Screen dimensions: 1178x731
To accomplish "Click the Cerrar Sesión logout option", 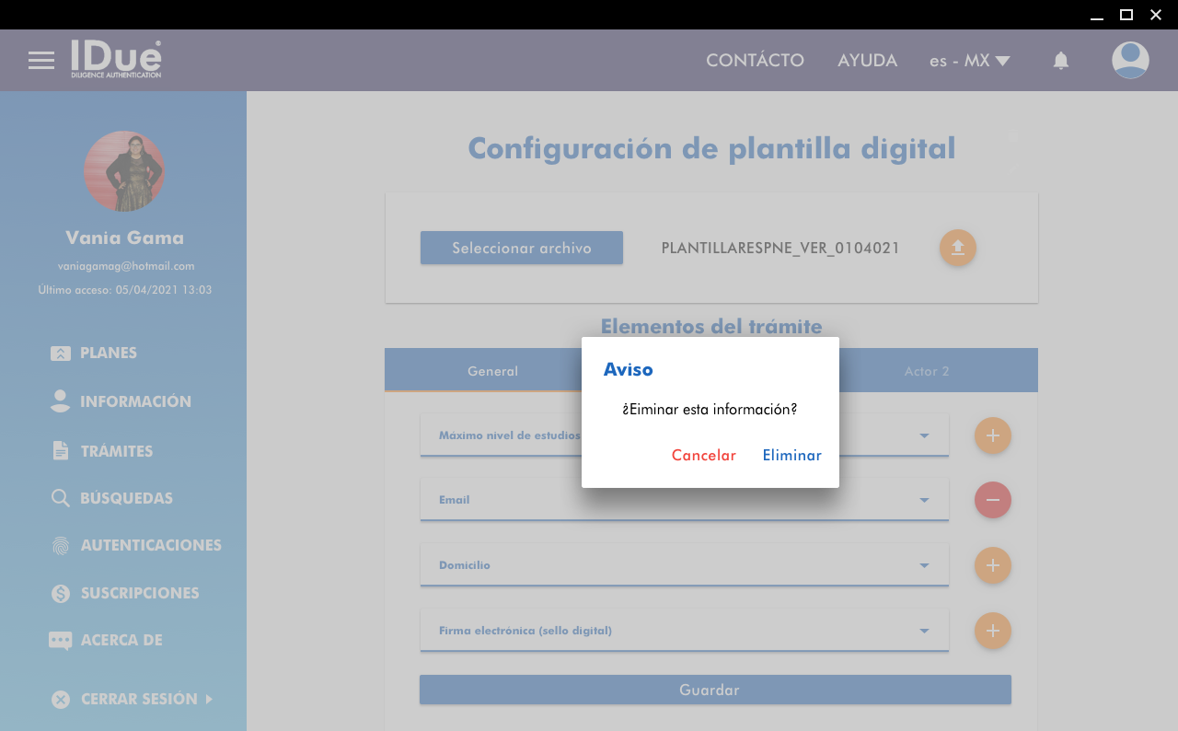I will click(x=138, y=699).
